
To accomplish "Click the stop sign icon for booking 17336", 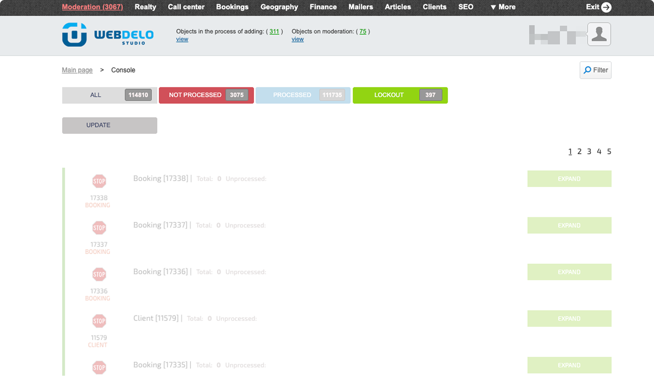I will (99, 274).
